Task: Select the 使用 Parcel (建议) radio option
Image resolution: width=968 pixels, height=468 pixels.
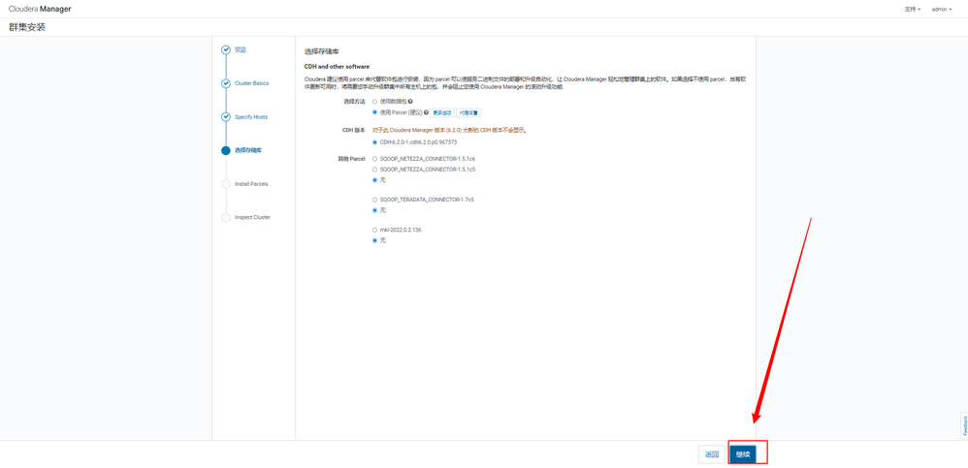Action: [x=374, y=112]
